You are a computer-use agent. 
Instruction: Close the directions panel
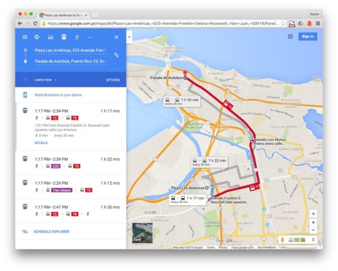coord(117,37)
